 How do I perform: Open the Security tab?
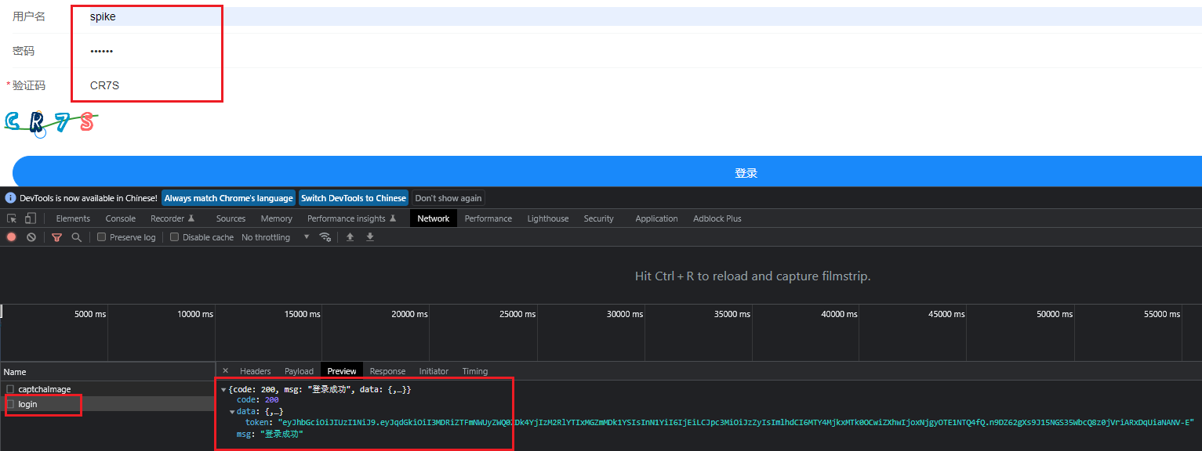coord(599,218)
